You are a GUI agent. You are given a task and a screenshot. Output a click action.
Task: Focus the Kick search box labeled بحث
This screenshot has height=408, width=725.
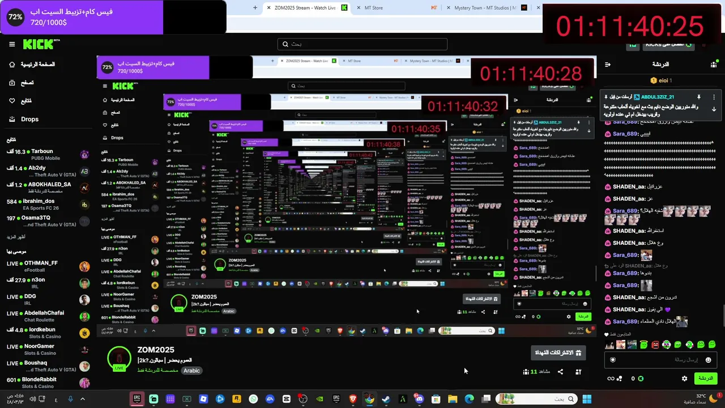362,44
